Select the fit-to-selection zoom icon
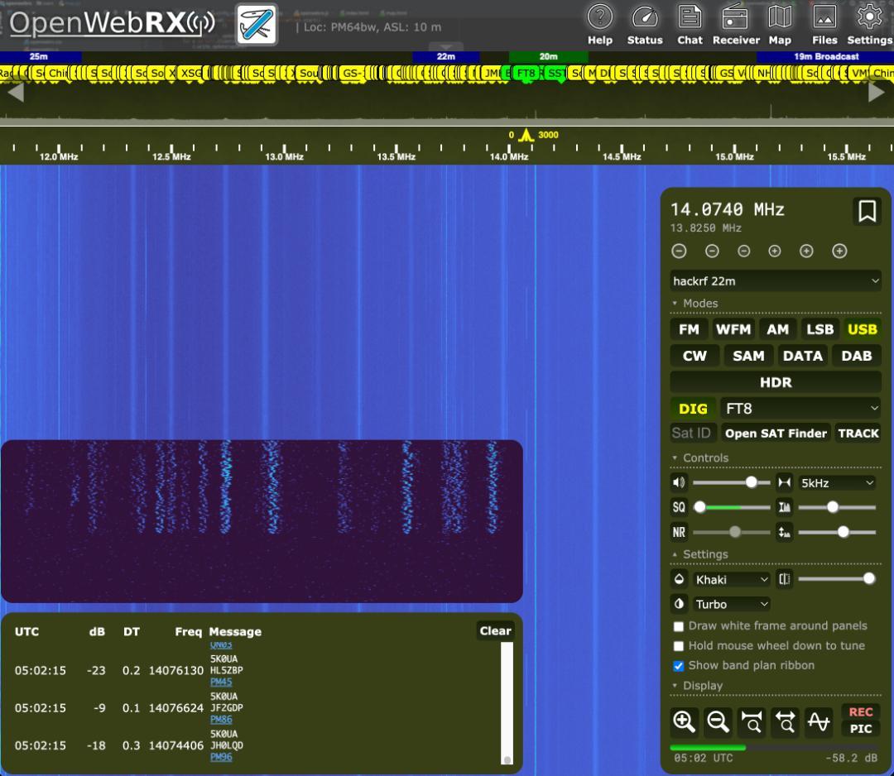The height and width of the screenshot is (776, 894). [752, 722]
